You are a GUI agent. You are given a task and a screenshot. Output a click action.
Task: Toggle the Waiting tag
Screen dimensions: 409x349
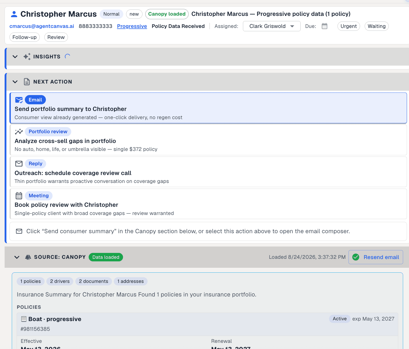376,26
